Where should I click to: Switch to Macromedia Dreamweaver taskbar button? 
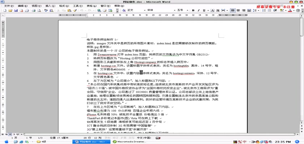[x=129, y=142]
